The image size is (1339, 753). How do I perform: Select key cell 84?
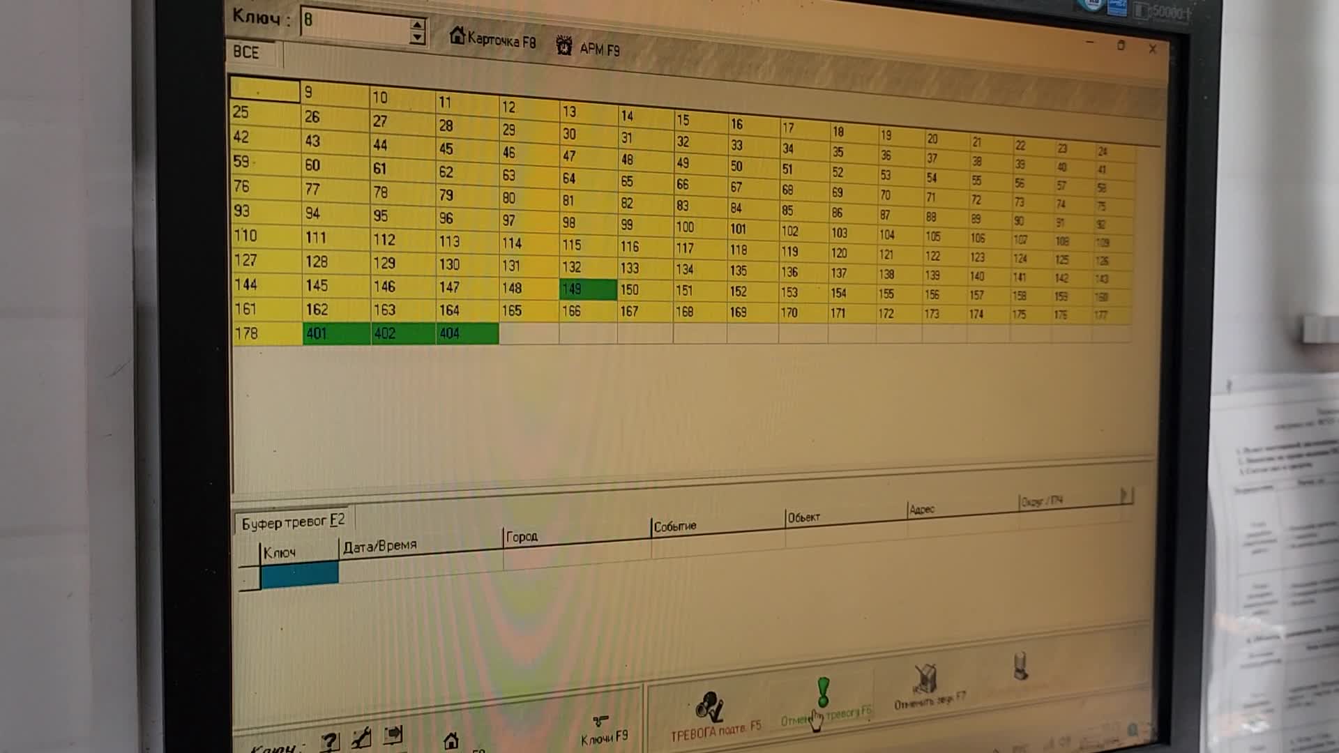point(753,208)
